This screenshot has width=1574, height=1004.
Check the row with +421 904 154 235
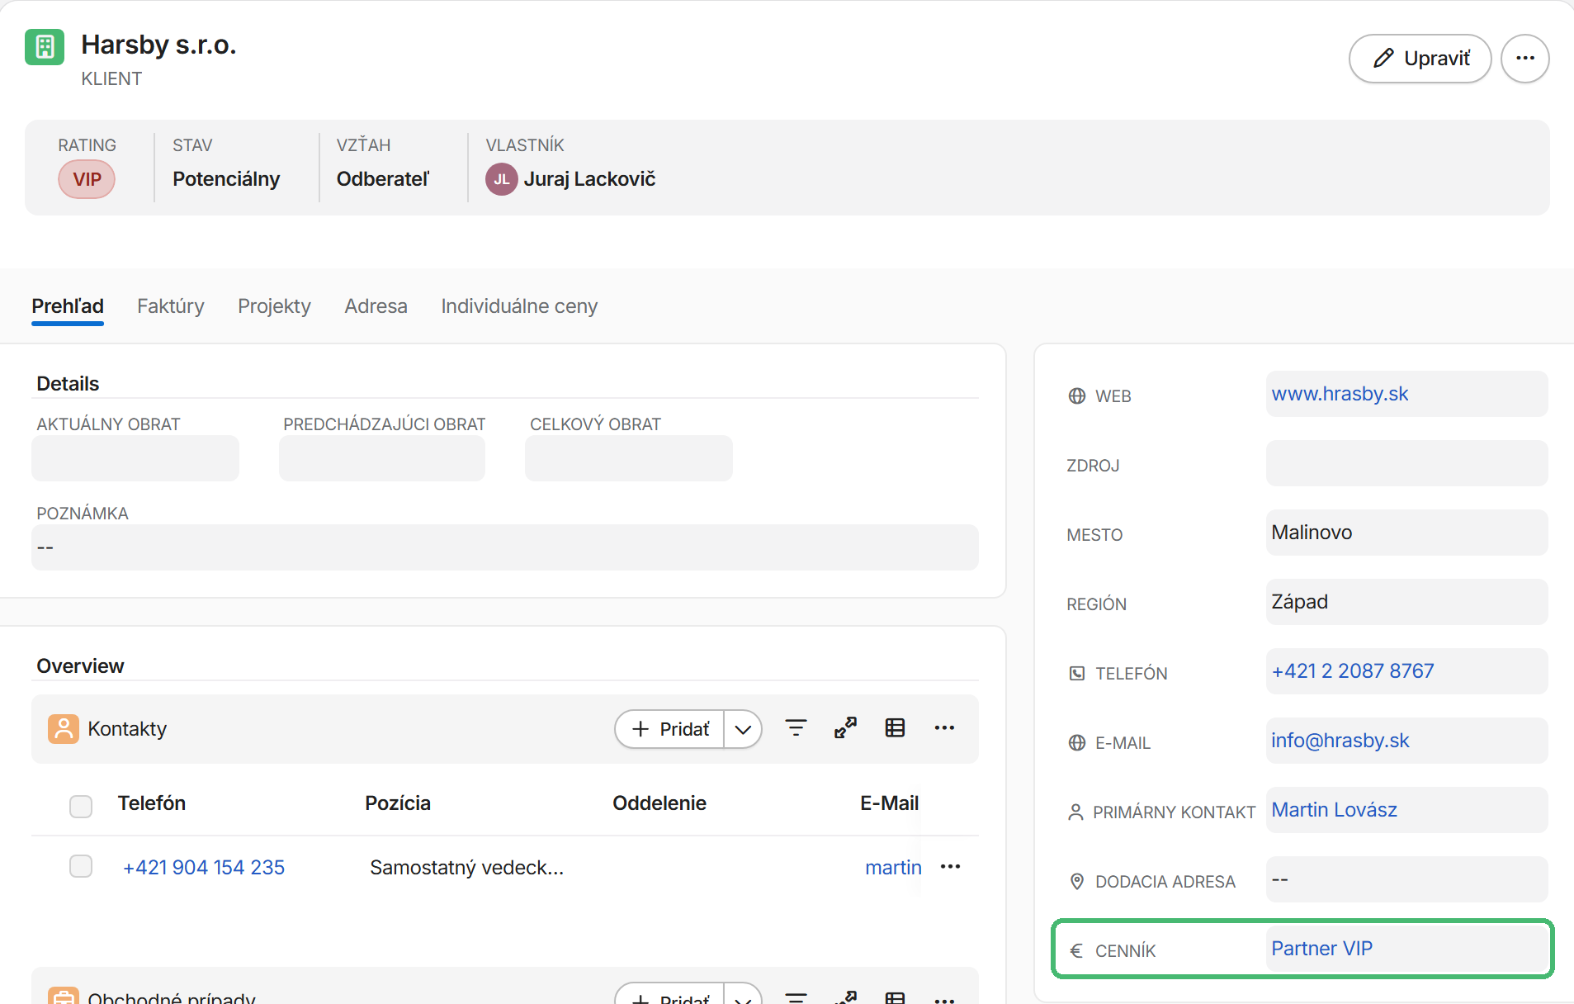81,866
